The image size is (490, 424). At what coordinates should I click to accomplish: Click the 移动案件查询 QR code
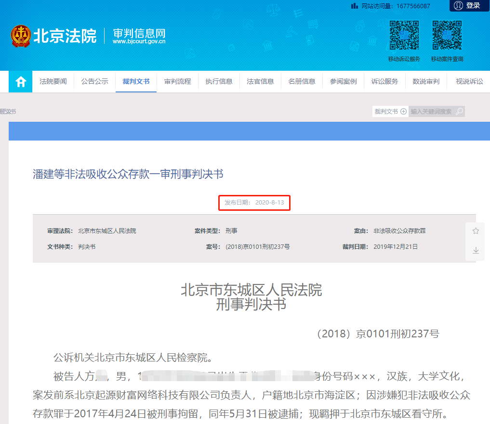coord(447,35)
